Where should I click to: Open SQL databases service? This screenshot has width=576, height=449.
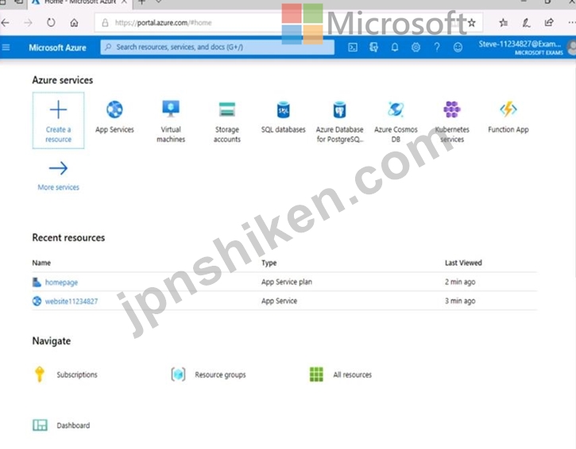pos(283,117)
